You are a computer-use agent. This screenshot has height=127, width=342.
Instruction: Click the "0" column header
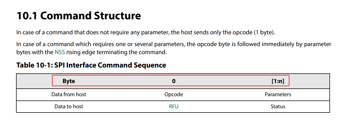pyautogui.click(x=174, y=81)
